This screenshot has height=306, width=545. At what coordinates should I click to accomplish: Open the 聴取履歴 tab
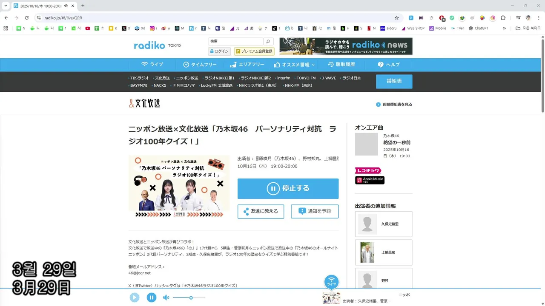341,65
